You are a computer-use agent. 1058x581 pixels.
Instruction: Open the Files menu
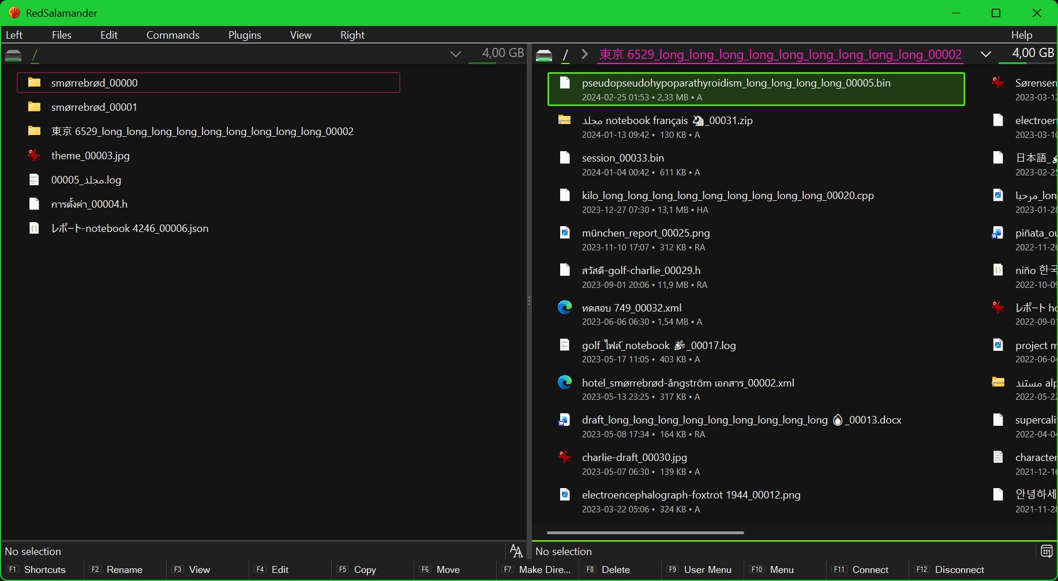pos(62,35)
